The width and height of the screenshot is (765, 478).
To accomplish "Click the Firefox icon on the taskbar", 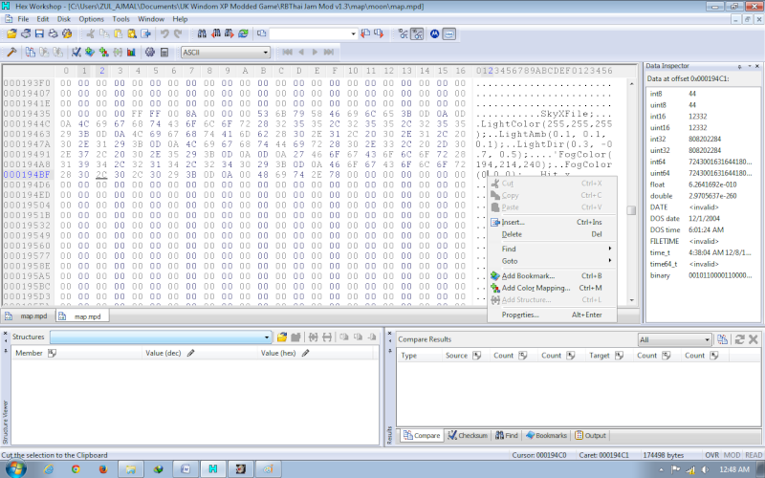I will pyautogui.click(x=103, y=469).
